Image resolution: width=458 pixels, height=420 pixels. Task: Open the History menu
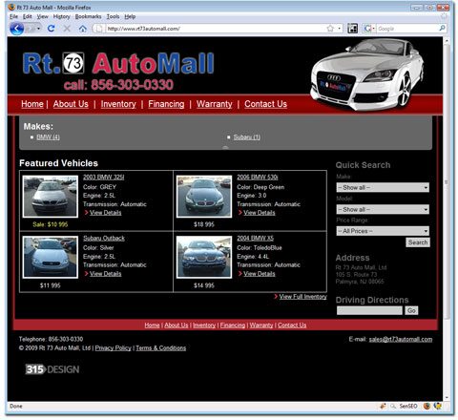click(x=61, y=16)
